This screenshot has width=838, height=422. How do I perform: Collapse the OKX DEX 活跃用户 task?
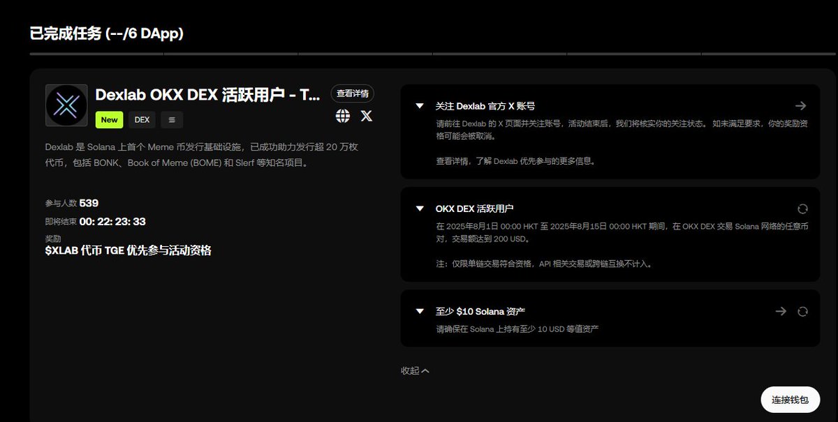click(420, 209)
